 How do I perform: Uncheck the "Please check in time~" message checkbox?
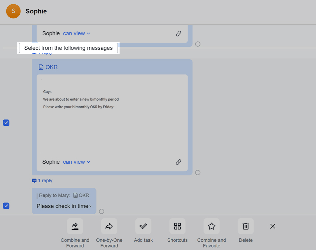click(6, 206)
